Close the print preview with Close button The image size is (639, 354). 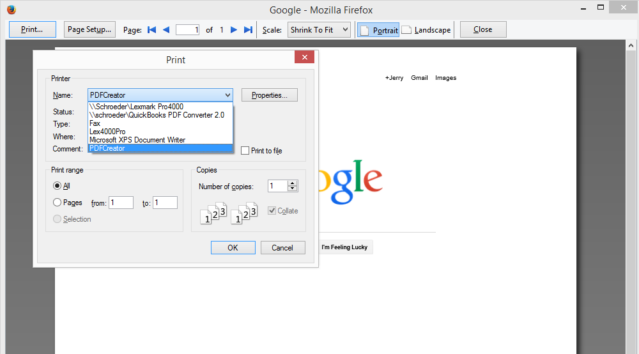pos(483,29)
